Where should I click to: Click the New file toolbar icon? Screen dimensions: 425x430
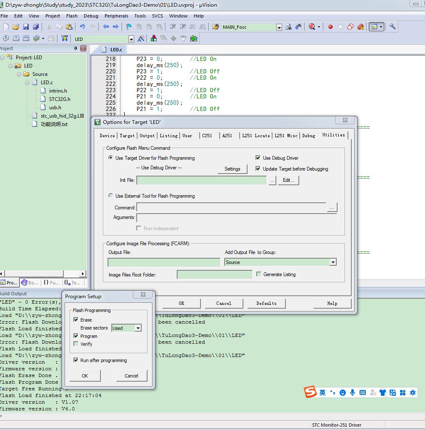[x=6, y=27]
